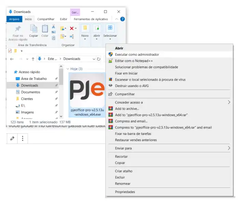The height and width of the screenshot is (202, 239).
Task: Click the pin icon beside Documentos
Action: coord(56,92)
